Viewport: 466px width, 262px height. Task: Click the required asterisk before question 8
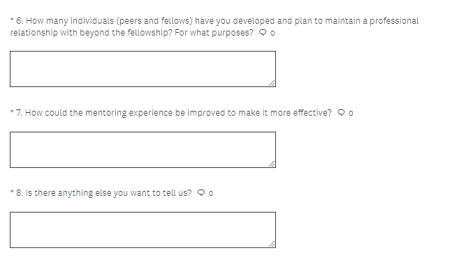pyautogui.click(x=12, y=192)
